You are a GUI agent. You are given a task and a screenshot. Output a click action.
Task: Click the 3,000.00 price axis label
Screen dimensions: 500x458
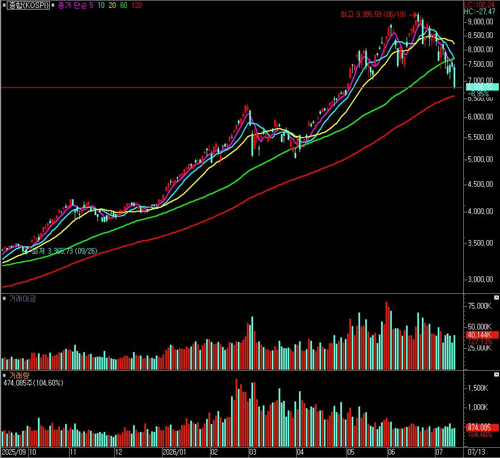coord(480,279)
